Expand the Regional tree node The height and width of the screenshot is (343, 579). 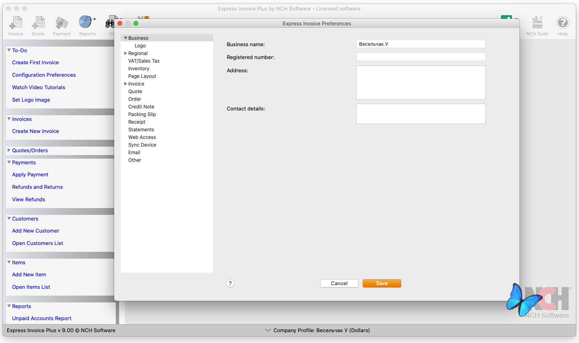point(125,53)
